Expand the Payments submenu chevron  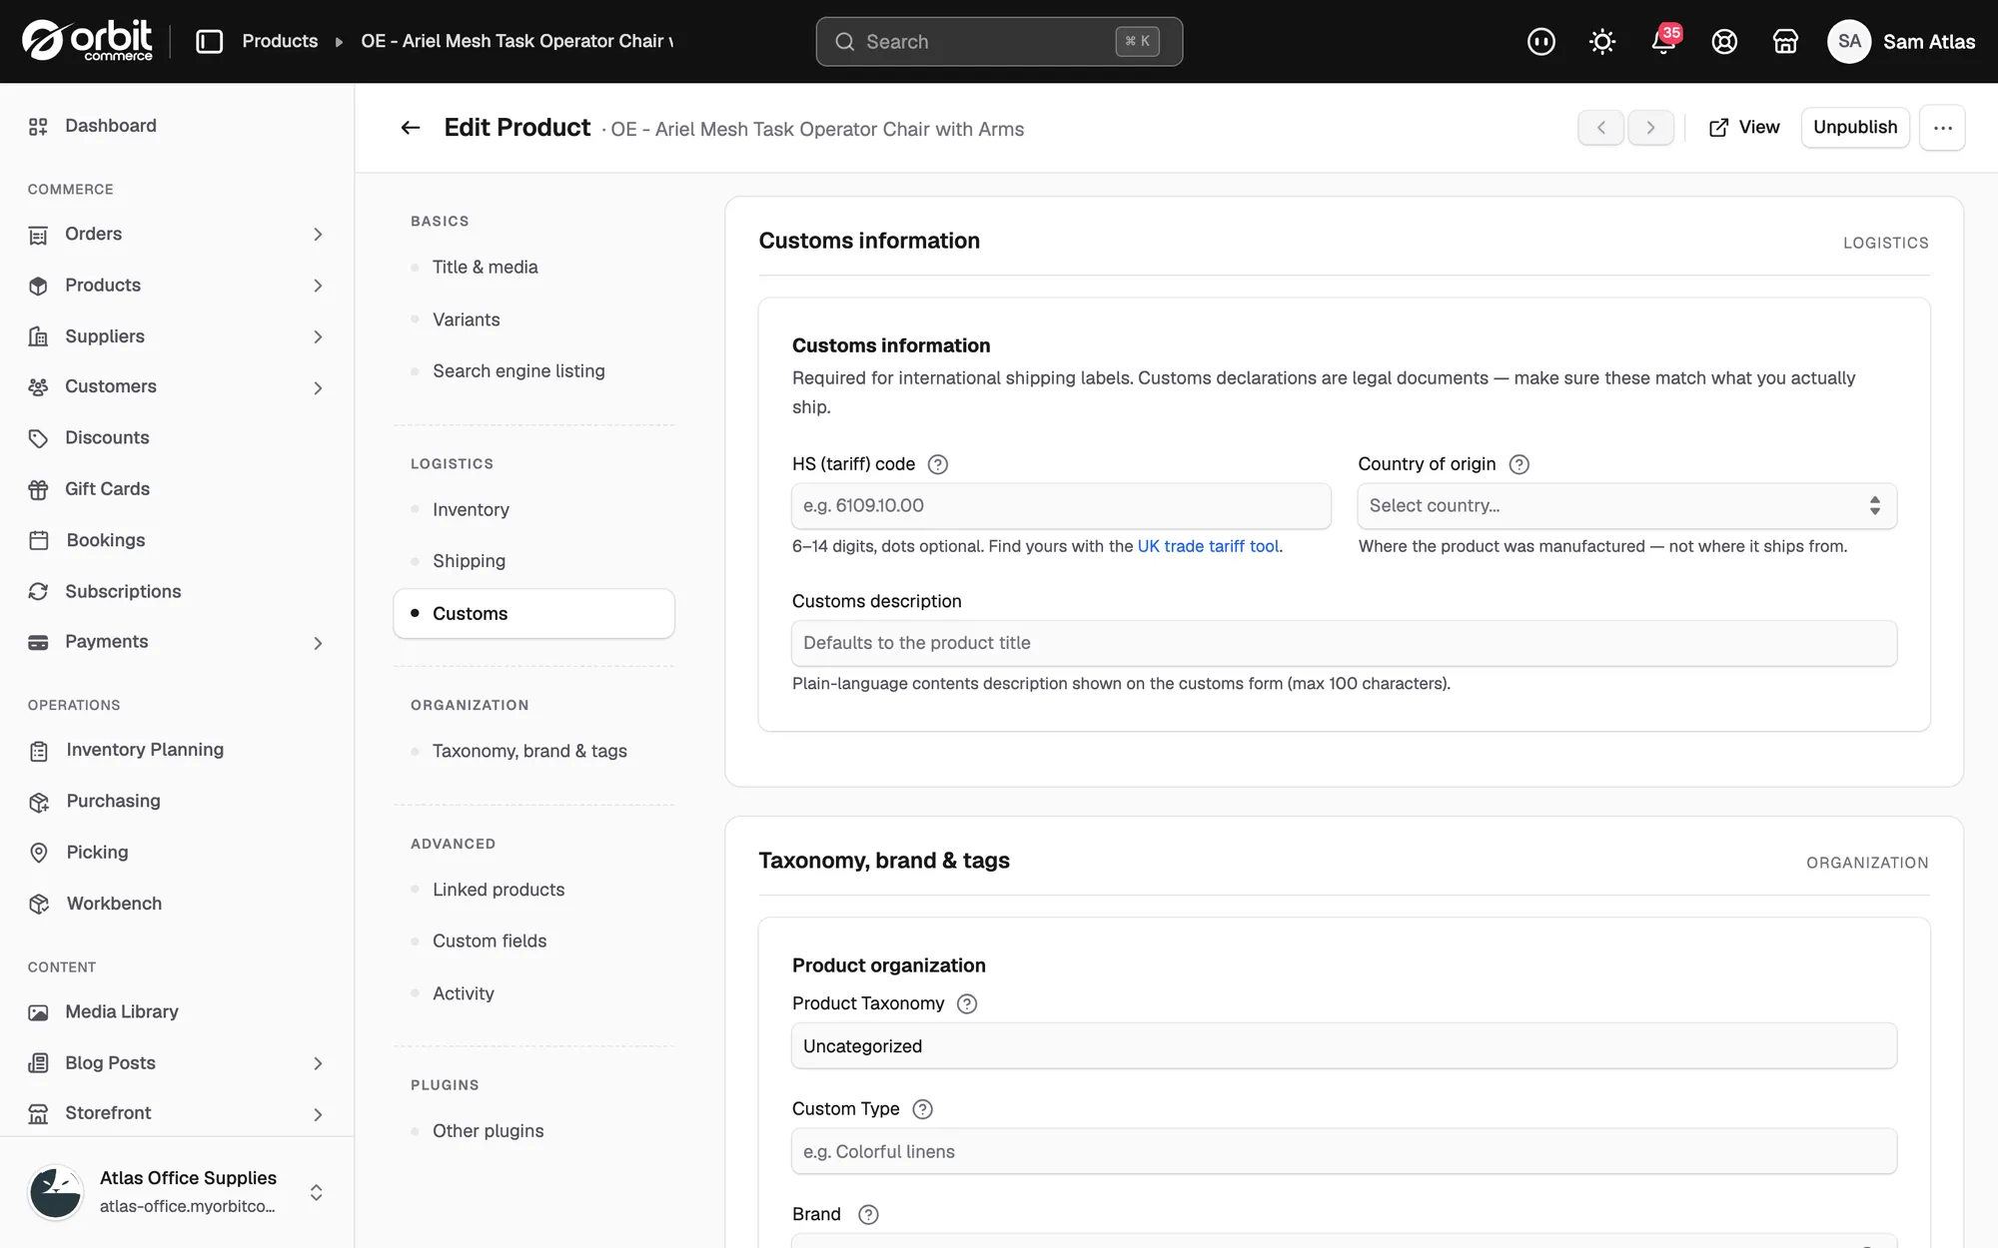coord(318,643)
